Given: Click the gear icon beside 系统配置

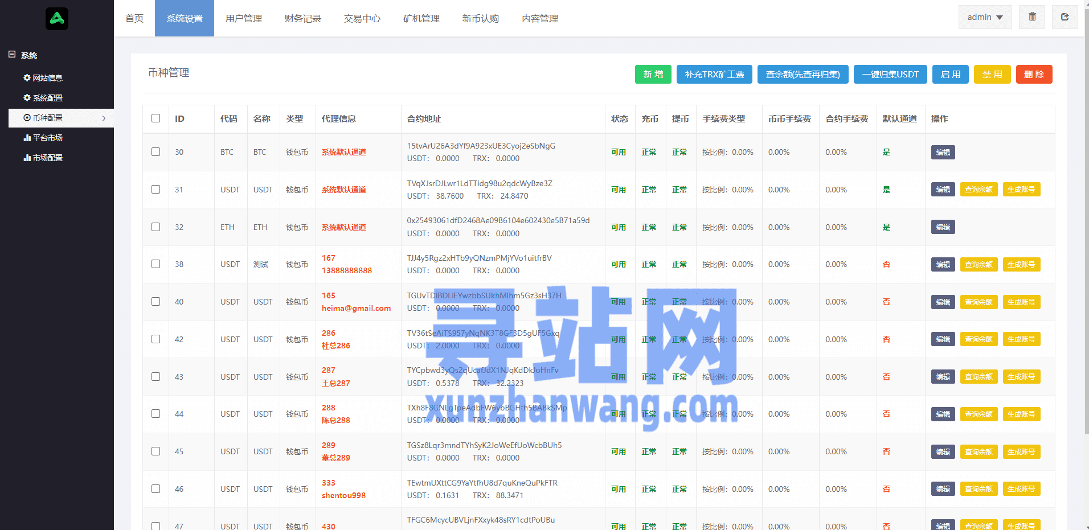Looking at the screenshot, I should (x=27, y=98).
